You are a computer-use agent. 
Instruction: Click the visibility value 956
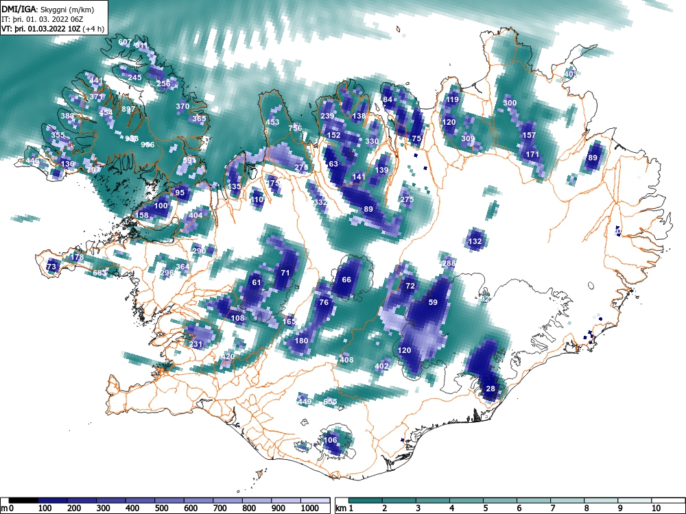[147, 145]
